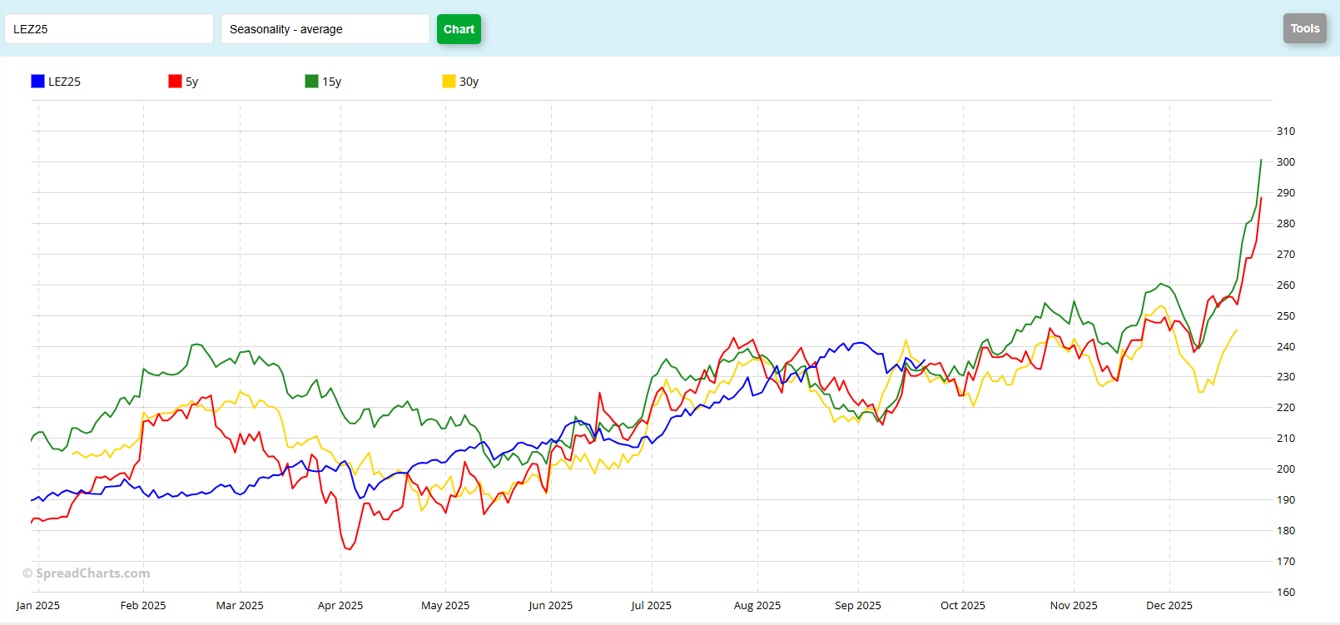This screenshot has height=625, width=1340.
Task: Open the Tools menu button
Action: (x=1304, y=28)
